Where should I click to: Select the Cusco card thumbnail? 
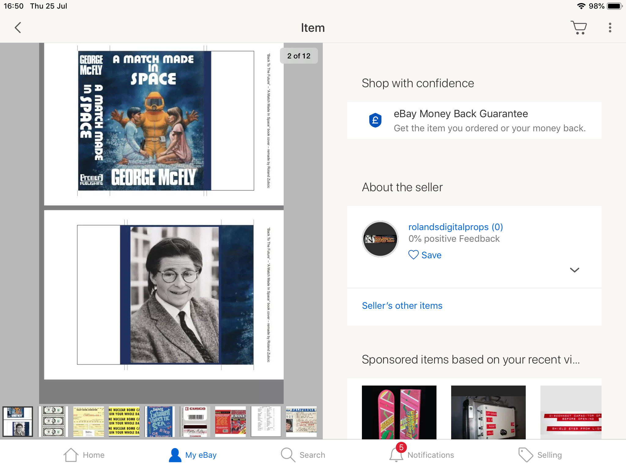click(195, 421)
